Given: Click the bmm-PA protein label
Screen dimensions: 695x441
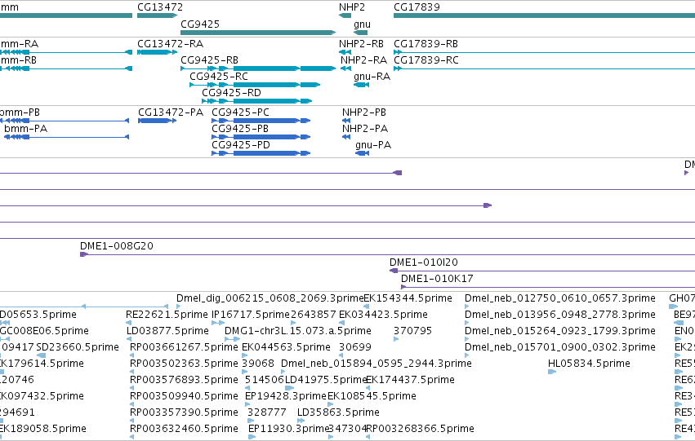Looking at the screenshot, I should tap(25, 129).
